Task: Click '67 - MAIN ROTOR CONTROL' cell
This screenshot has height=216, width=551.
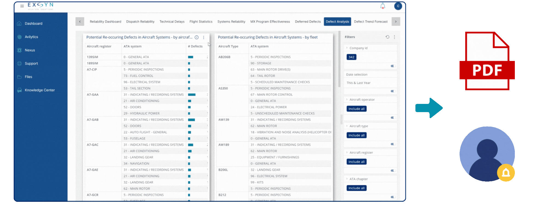Action: pos(272,95)
